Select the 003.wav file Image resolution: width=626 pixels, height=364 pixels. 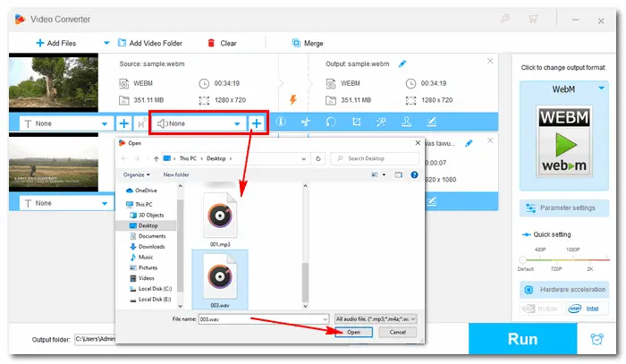tap(220, 280)
